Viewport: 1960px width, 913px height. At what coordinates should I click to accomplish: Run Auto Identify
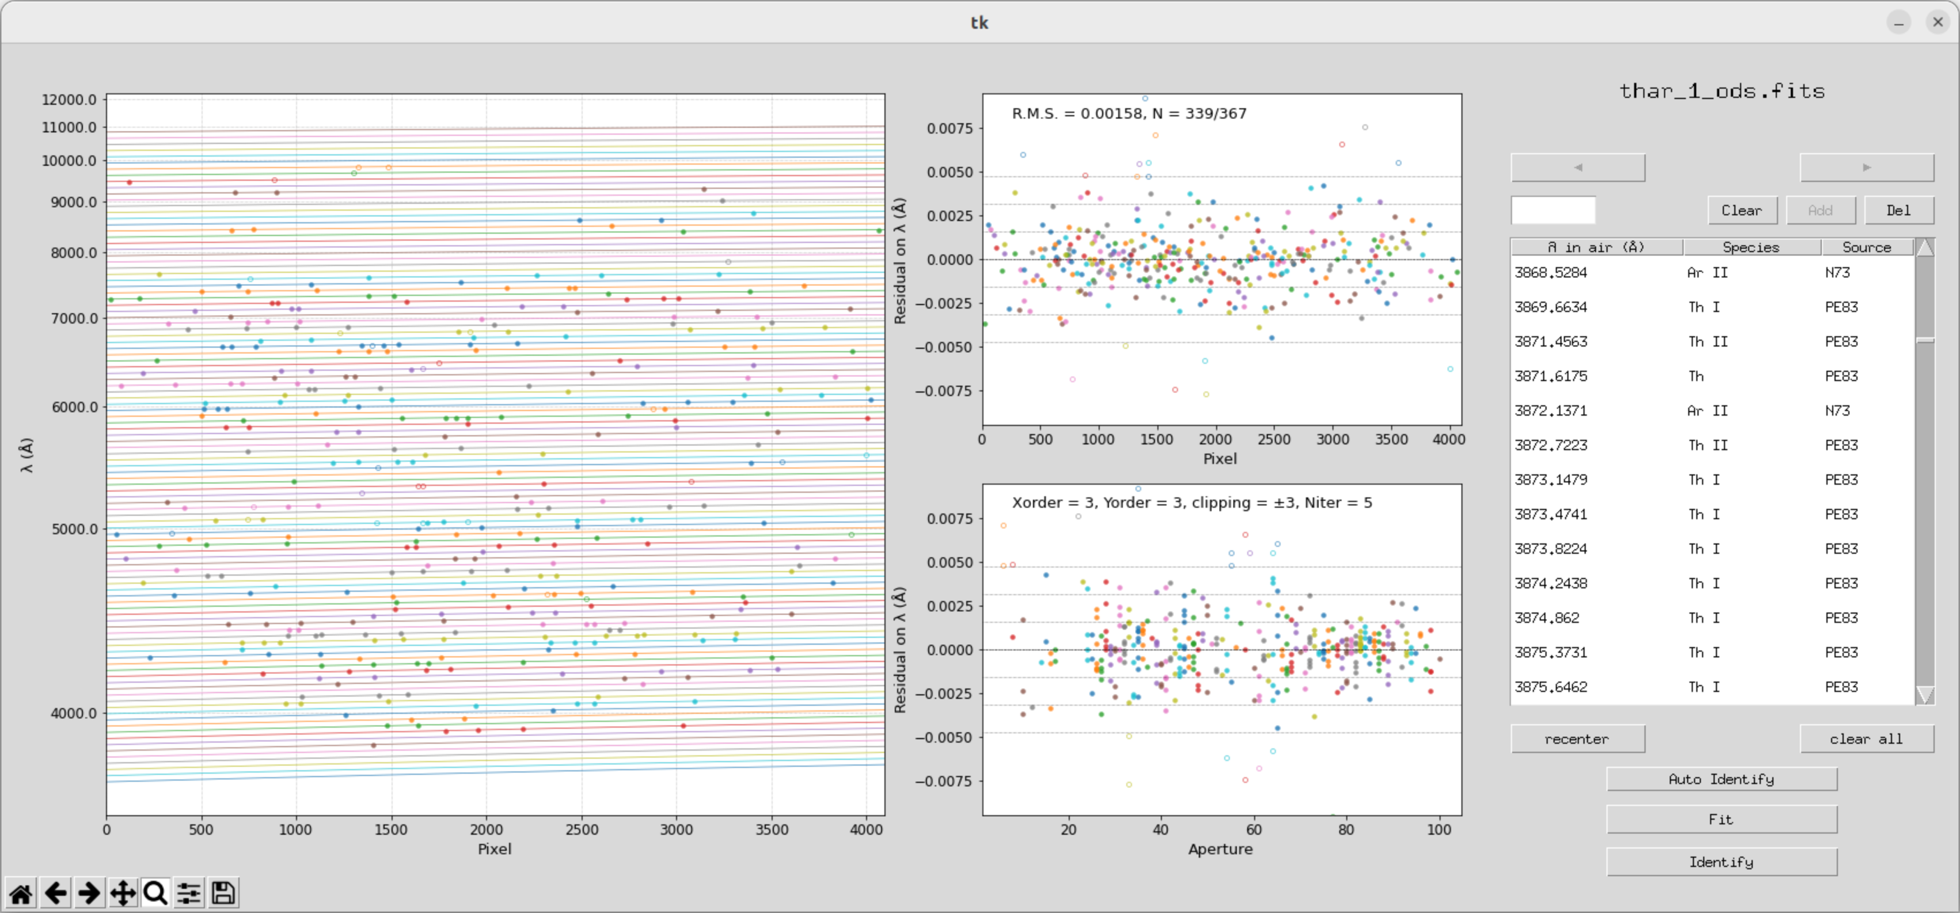(1721, 779)
